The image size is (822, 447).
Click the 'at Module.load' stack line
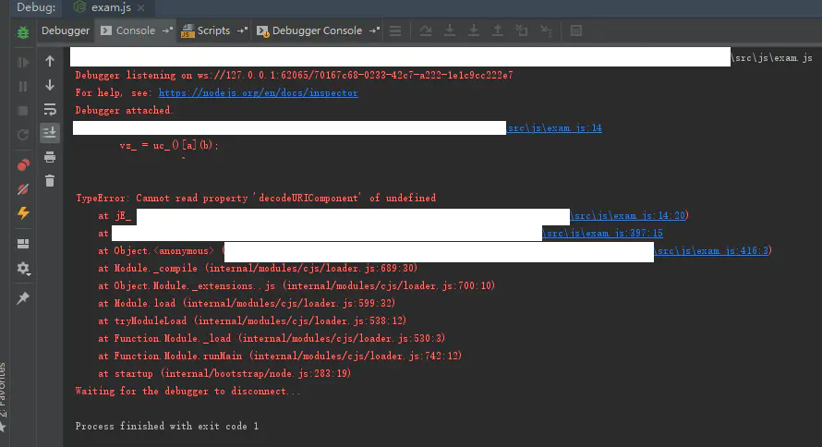tap(247, 304)
